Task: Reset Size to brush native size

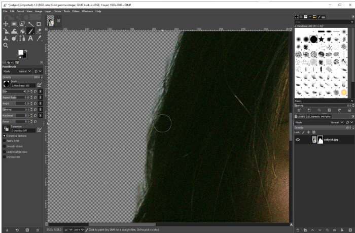Action: [35, 91]
